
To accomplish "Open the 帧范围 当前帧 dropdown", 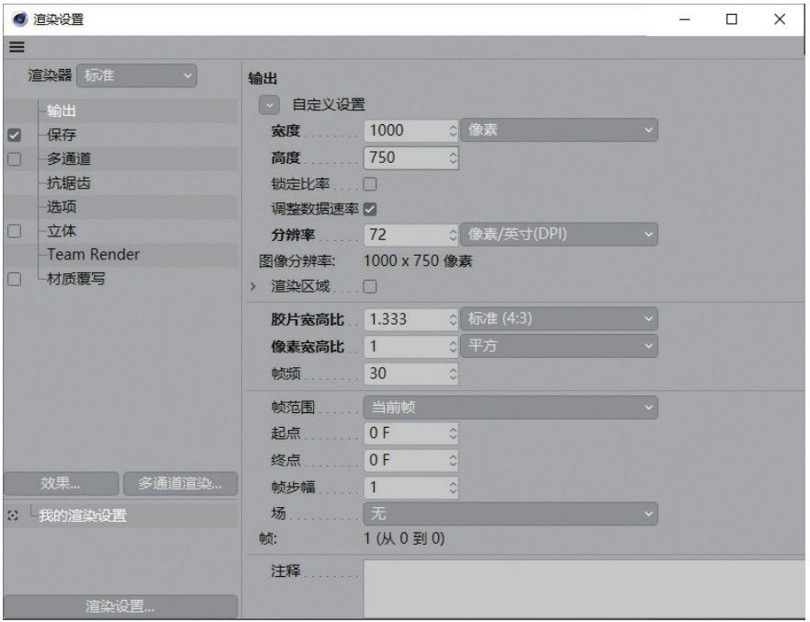I will coord(510,408).
